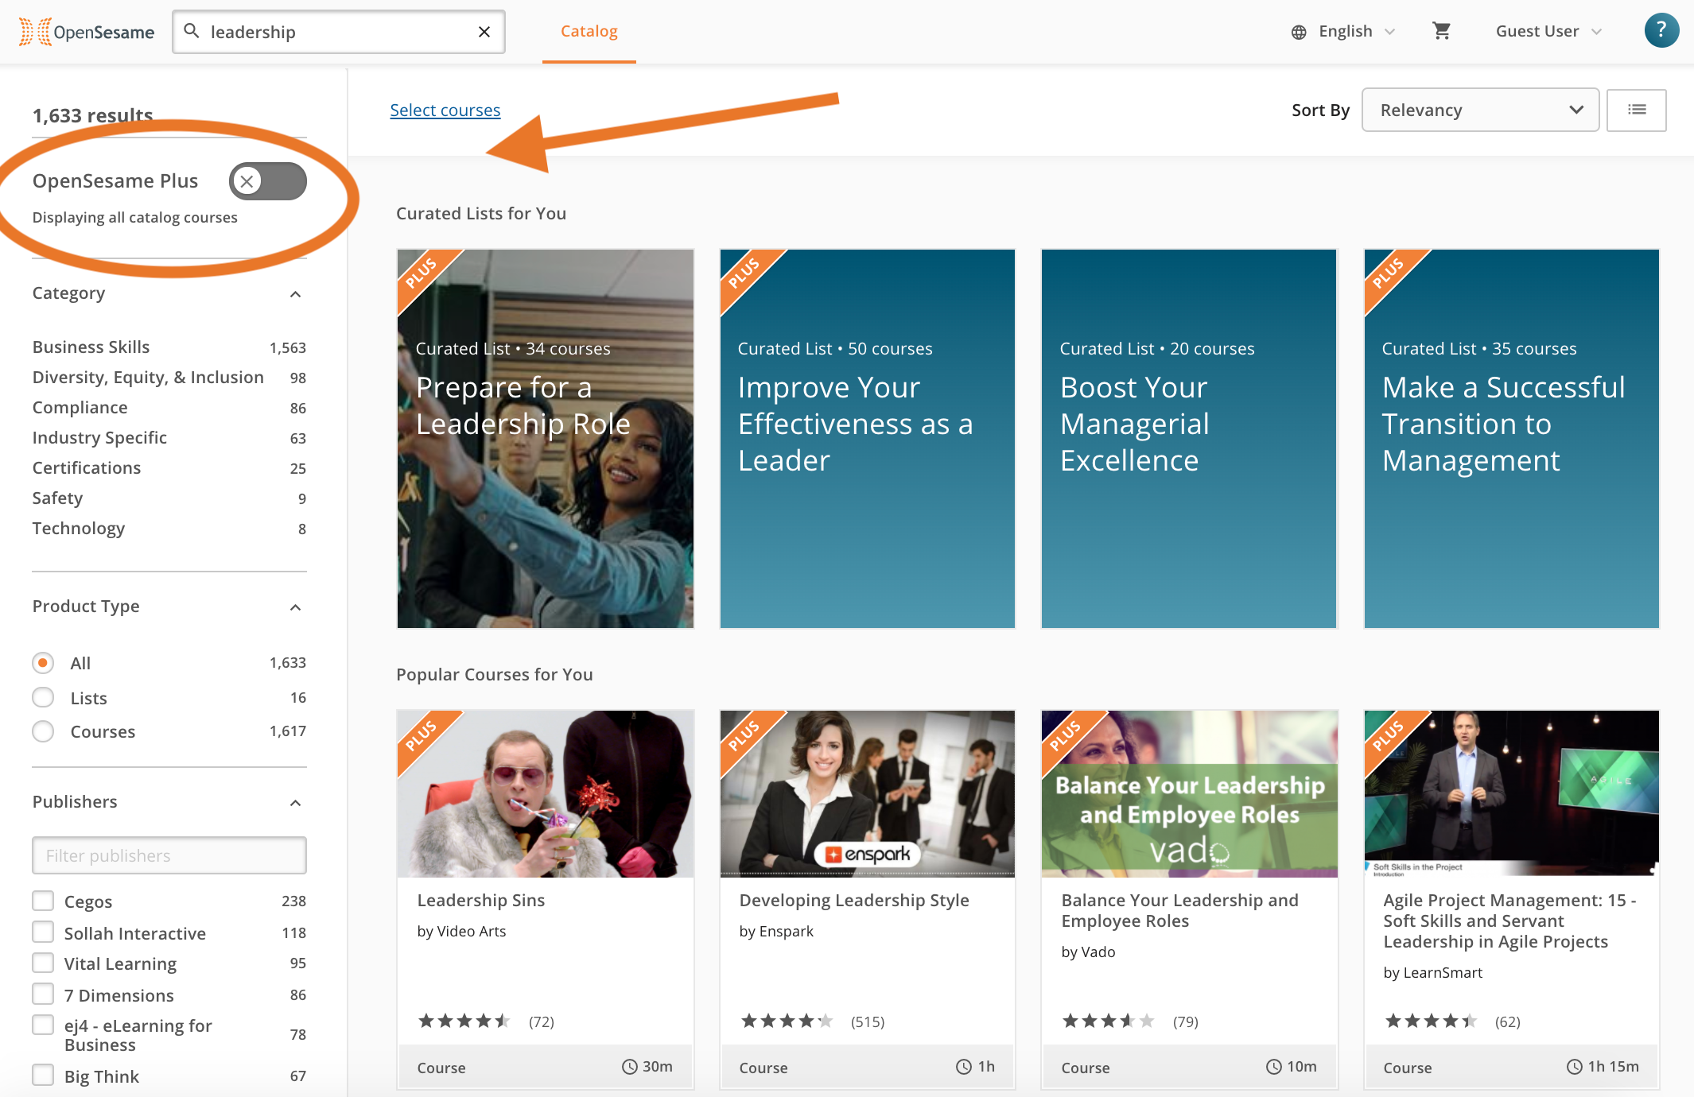Open Improve Your Effectiveness as a Leader list
Image resolution: width=1694 pixels, height=1097 pixels.
click(x=867, y=439)
